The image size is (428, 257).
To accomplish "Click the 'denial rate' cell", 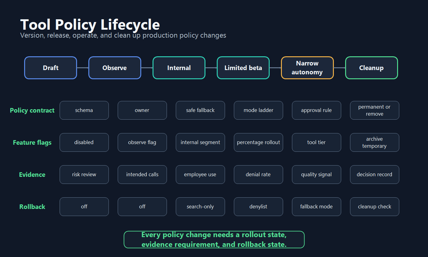I will click(258, 175).
